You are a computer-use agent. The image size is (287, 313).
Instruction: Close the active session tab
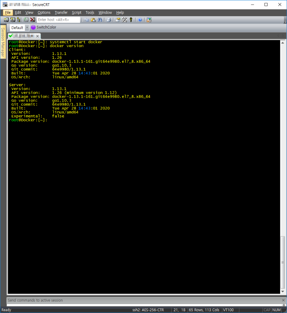[38, 36]
